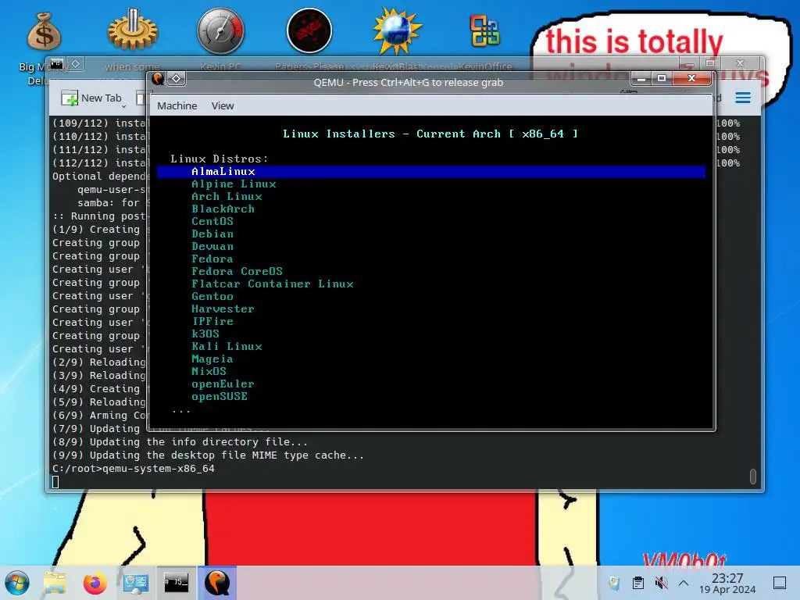Open the file manager from the taskbar
The image size is (800, 600).
click(55, 583)
